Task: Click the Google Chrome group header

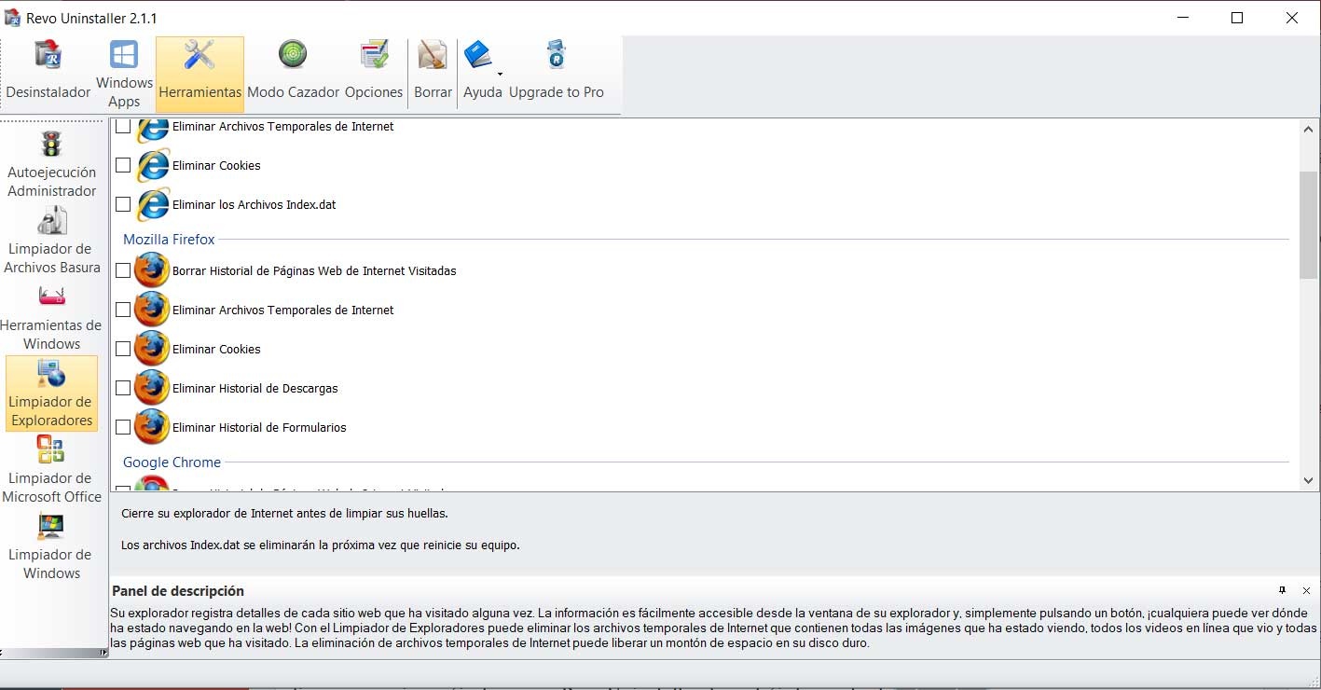Action: (x=172, y=462)
